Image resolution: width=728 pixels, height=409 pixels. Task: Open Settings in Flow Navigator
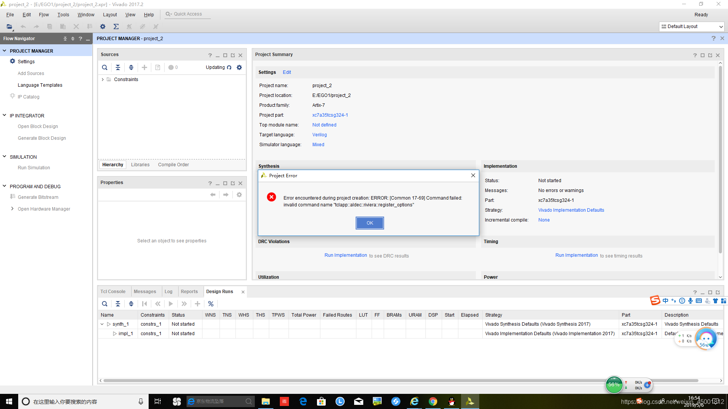[x=26, y=61]
